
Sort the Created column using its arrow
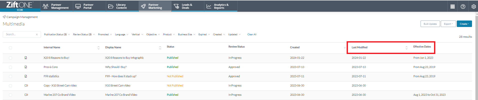[345, 48]
